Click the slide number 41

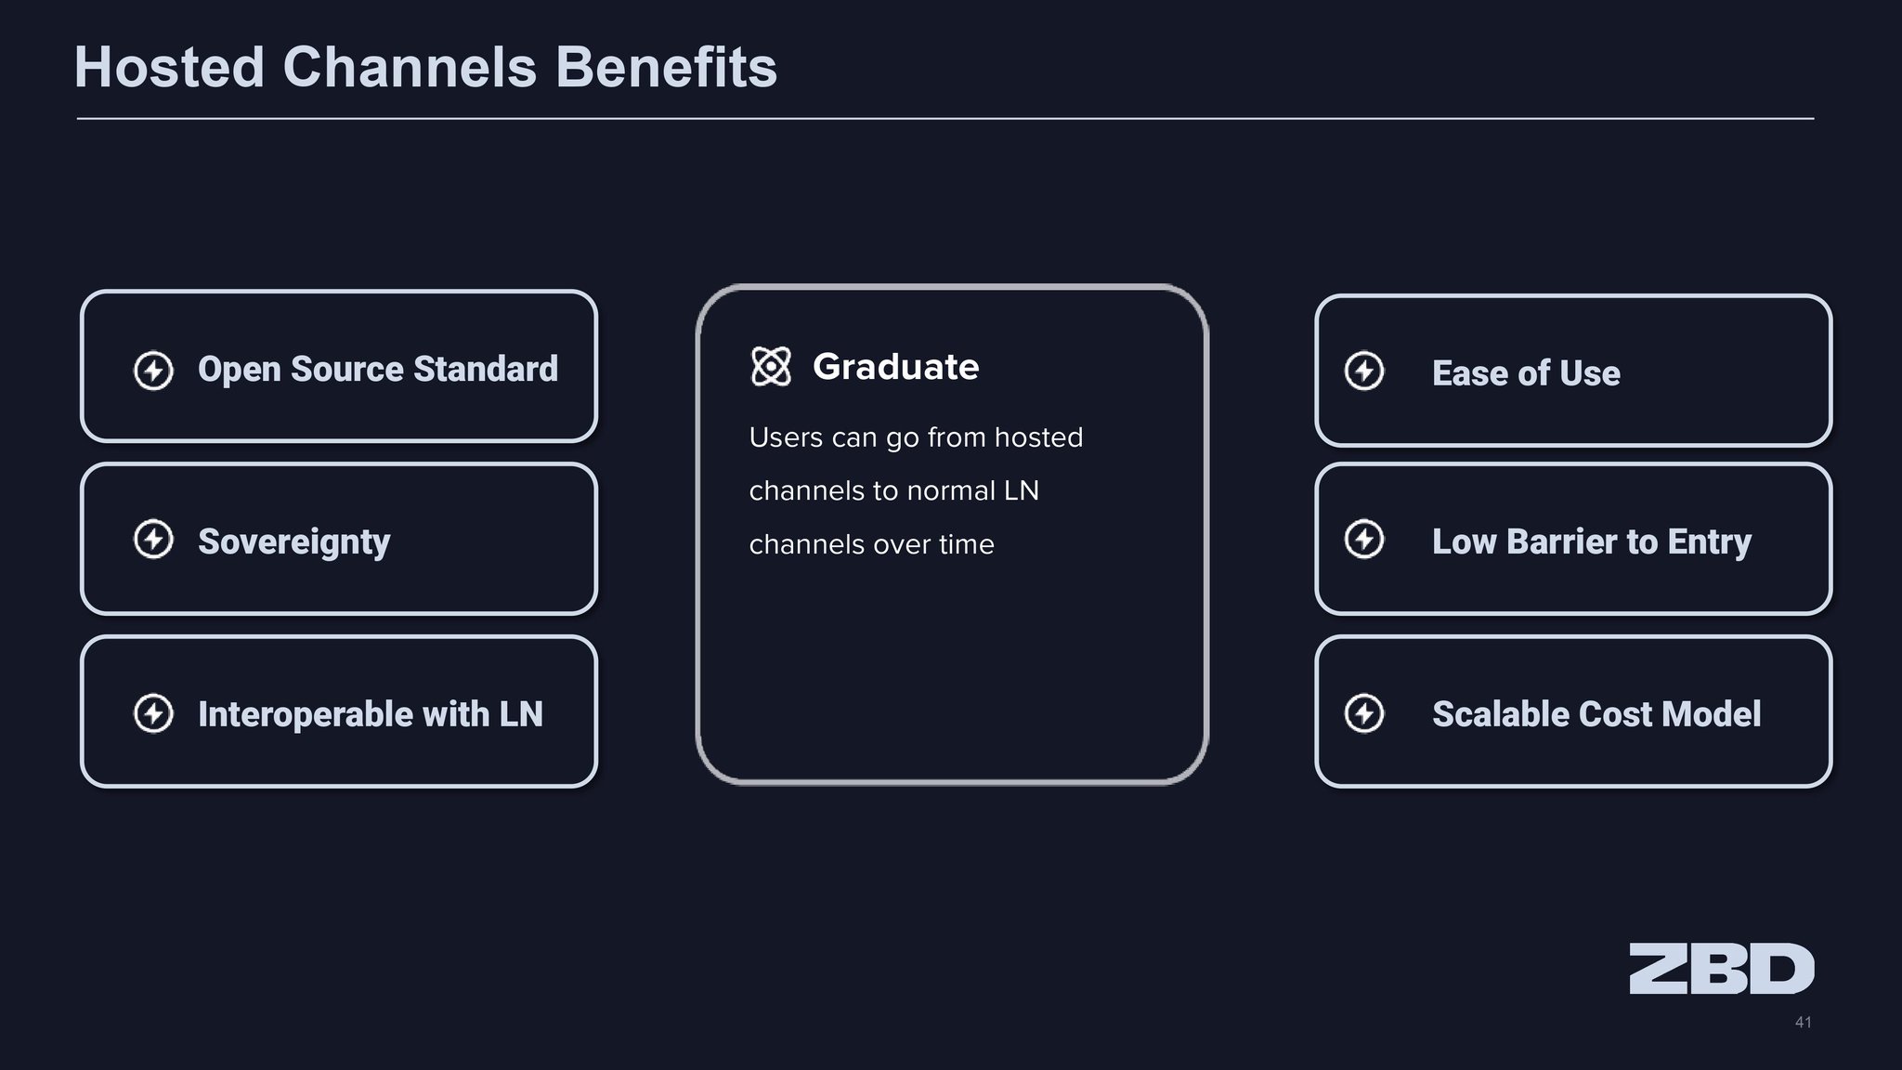1803,1023
